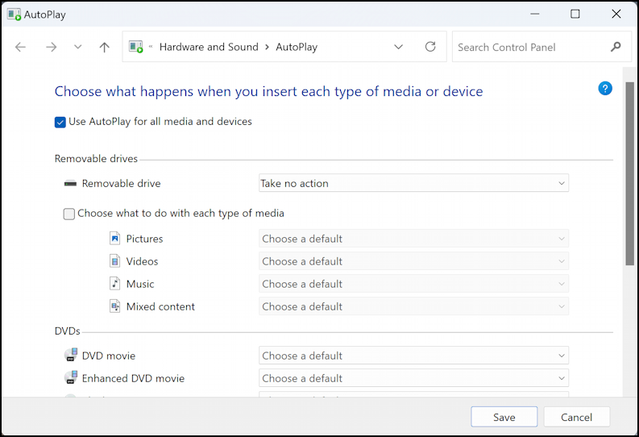The image size is (639, 437).
Task: Open the Mixed content default dropdown
Action: click(413, 306)
